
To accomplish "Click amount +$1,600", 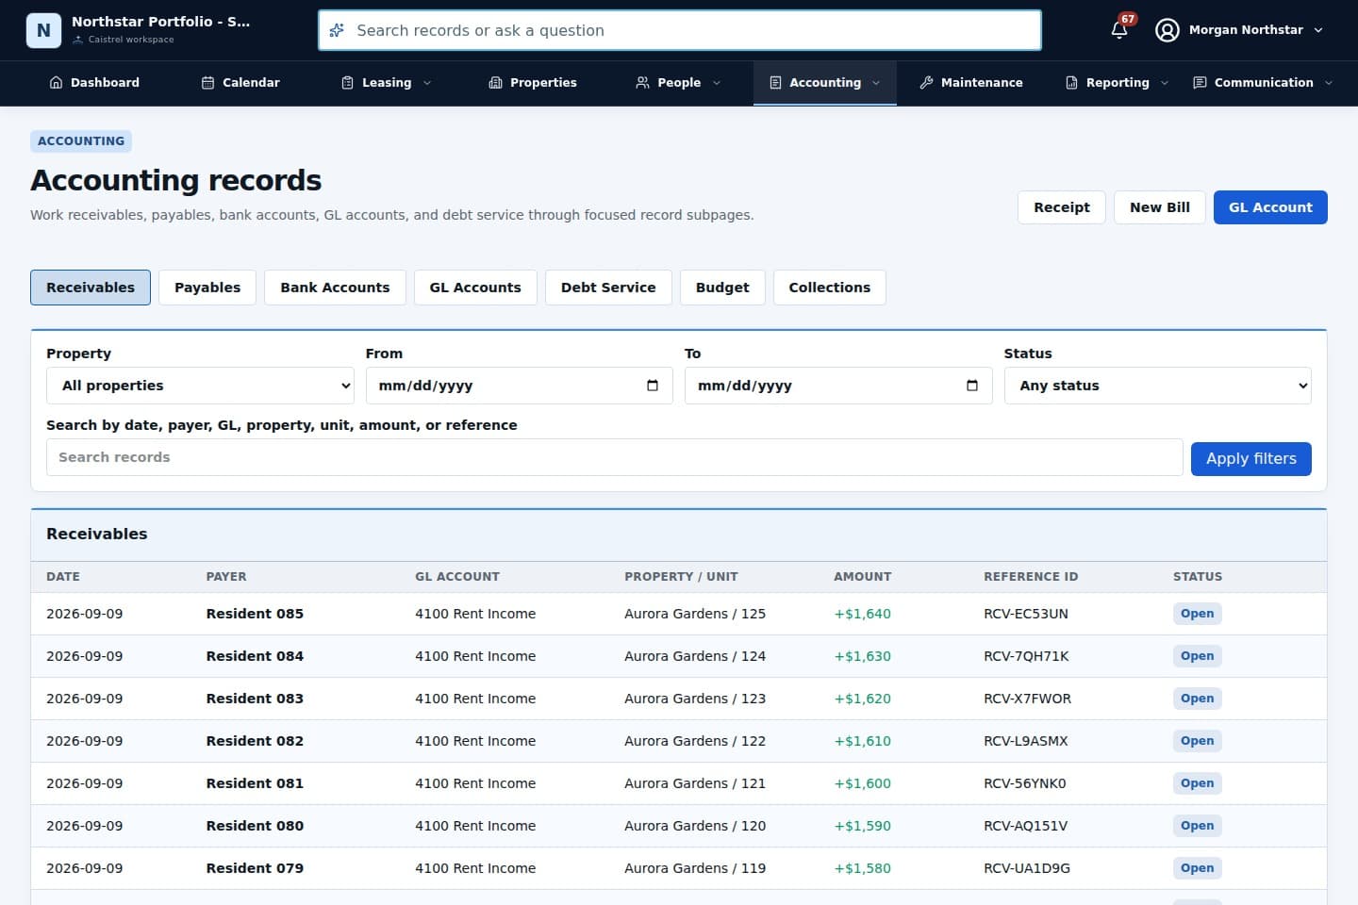I will pyautogui.click(x=862, y=783).
